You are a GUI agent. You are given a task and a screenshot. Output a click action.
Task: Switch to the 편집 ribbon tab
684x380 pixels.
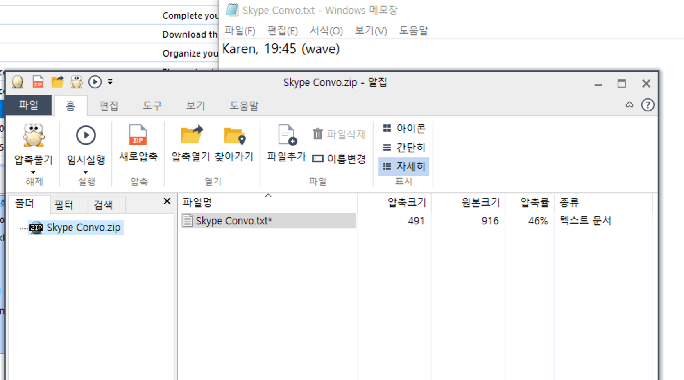(109, 106)
